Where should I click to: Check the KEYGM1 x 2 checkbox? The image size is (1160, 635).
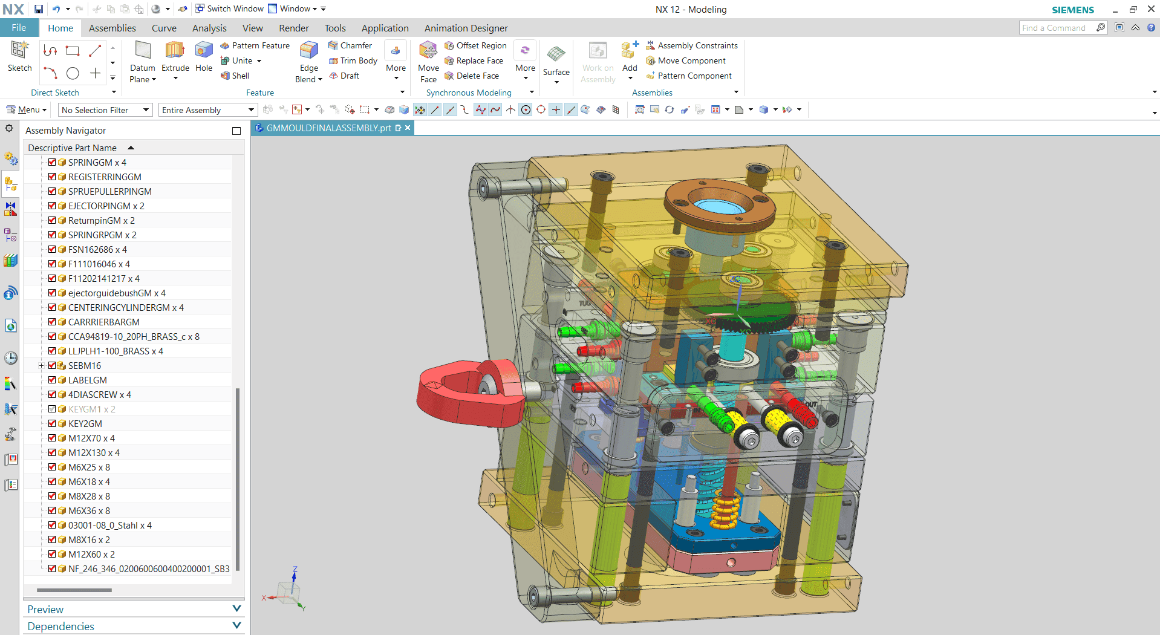52,409
